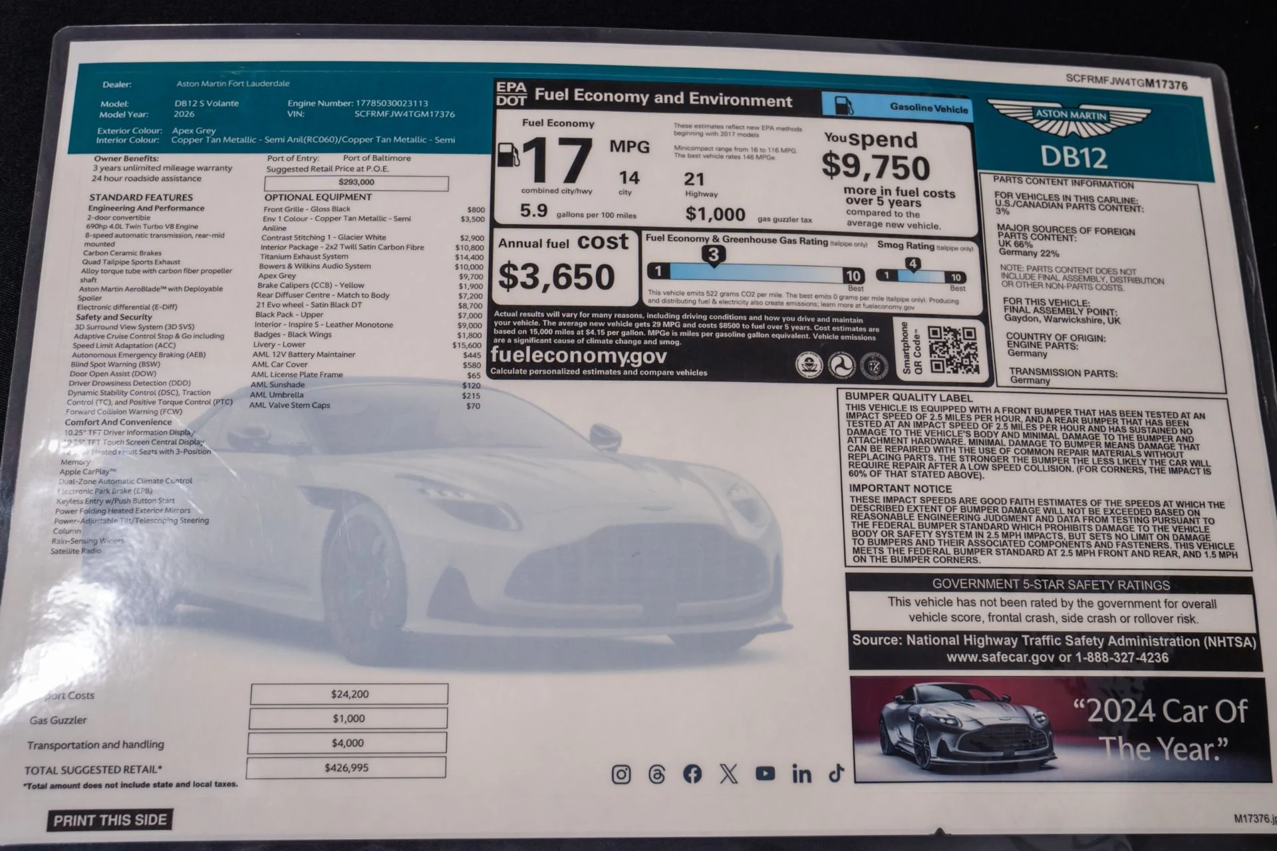
Task: Click the YouTube icon
Action: [765, 773]
